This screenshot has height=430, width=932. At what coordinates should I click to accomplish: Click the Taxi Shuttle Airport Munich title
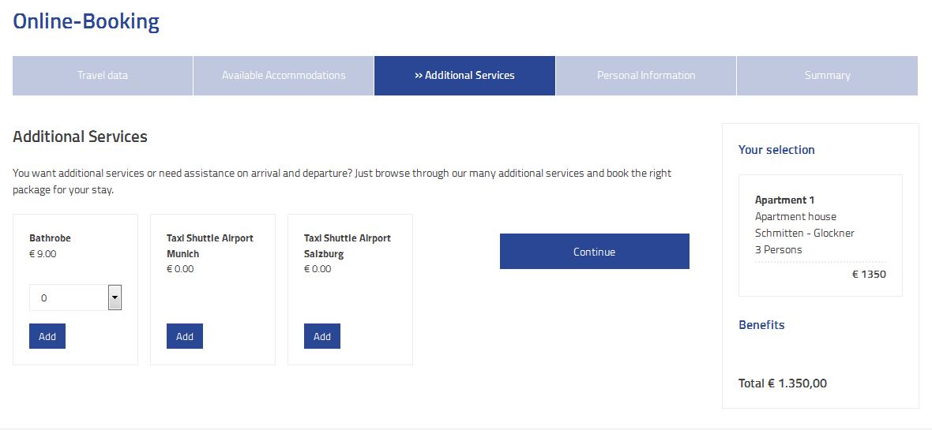click(210, 246)
